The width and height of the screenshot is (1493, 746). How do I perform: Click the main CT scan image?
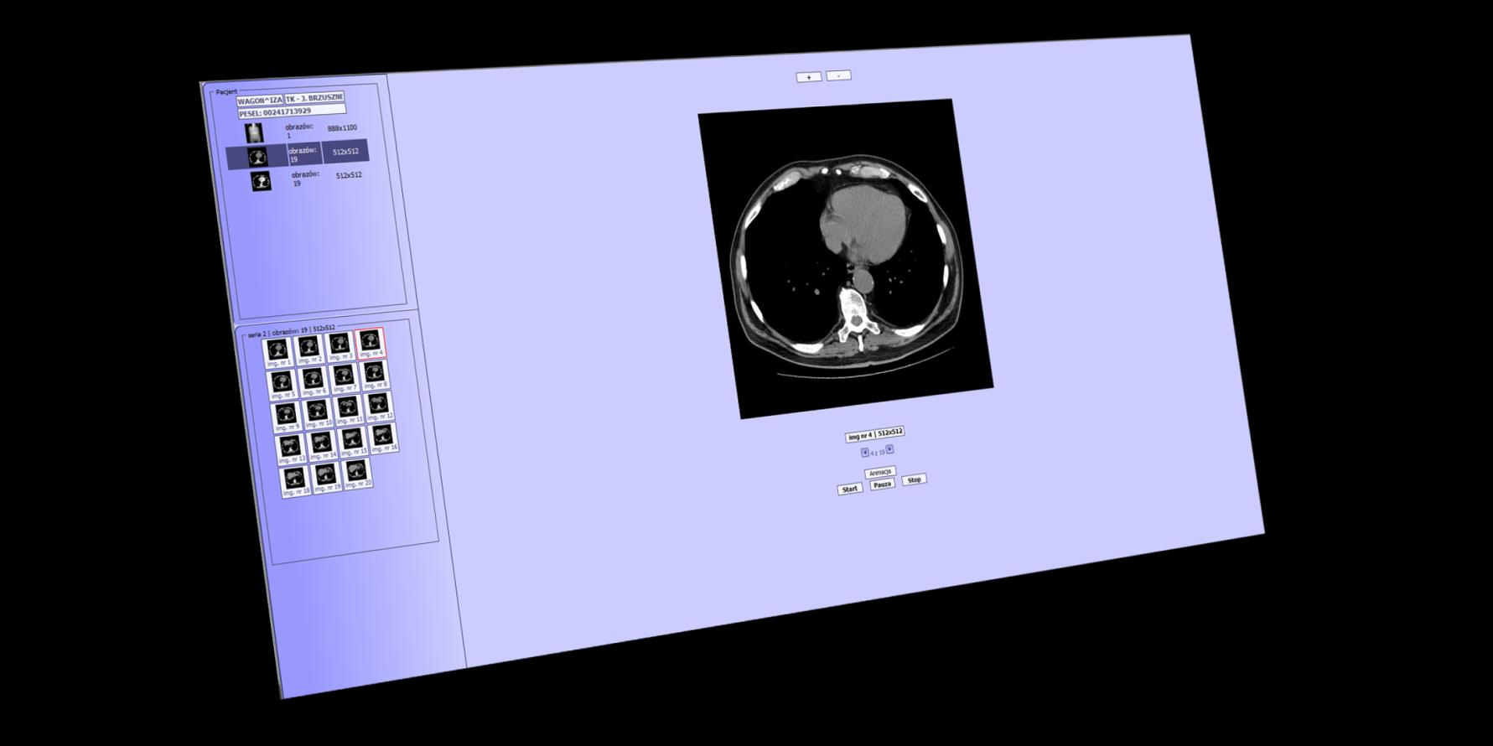[847, 258]
